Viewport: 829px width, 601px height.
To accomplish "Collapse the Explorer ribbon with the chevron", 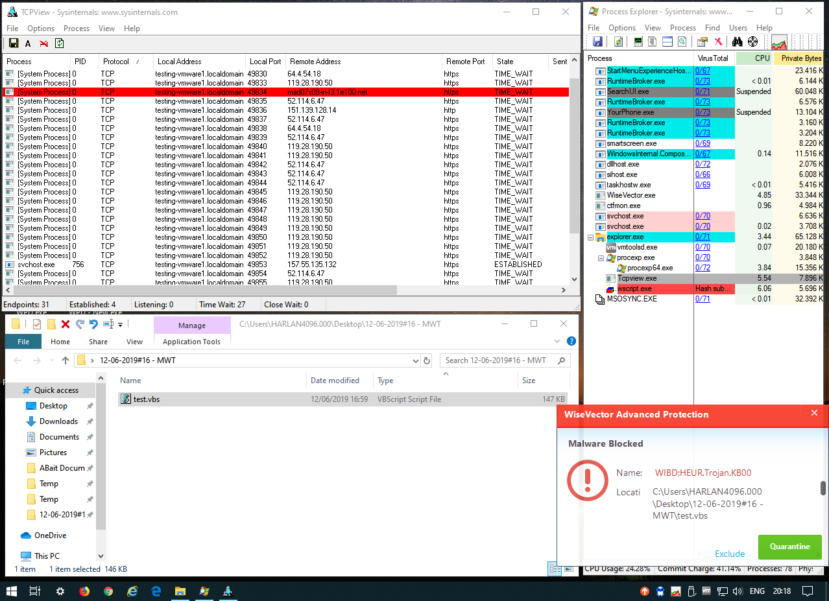I will click(558, 341).
